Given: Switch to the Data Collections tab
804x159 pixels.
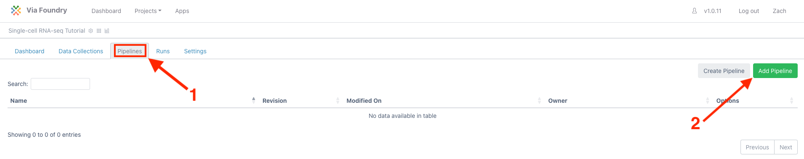Looking at the screenshot, I should tap(81, 51).
